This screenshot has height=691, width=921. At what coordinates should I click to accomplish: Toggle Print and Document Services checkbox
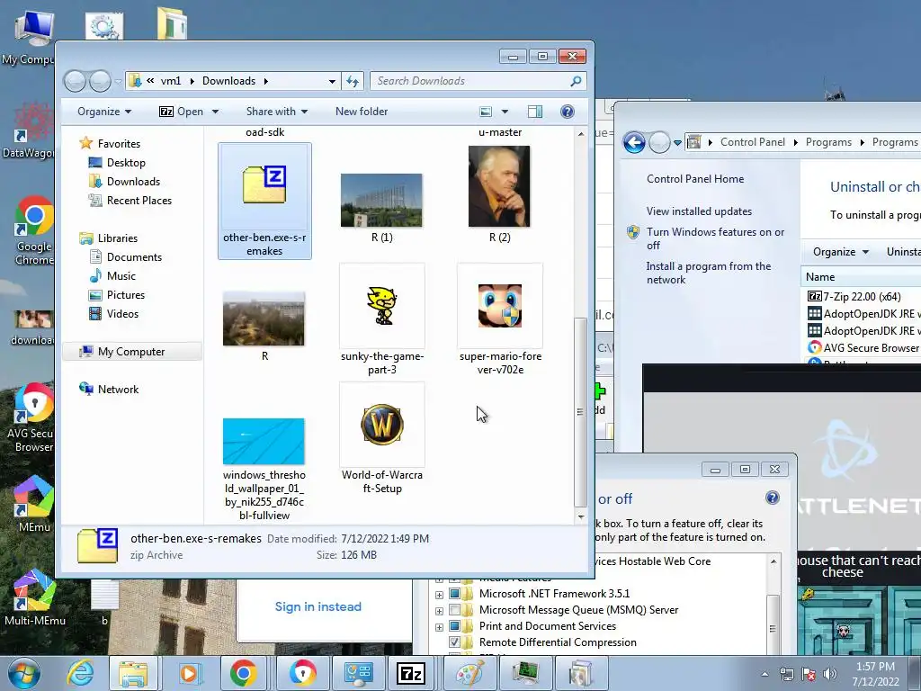(454, 626)
